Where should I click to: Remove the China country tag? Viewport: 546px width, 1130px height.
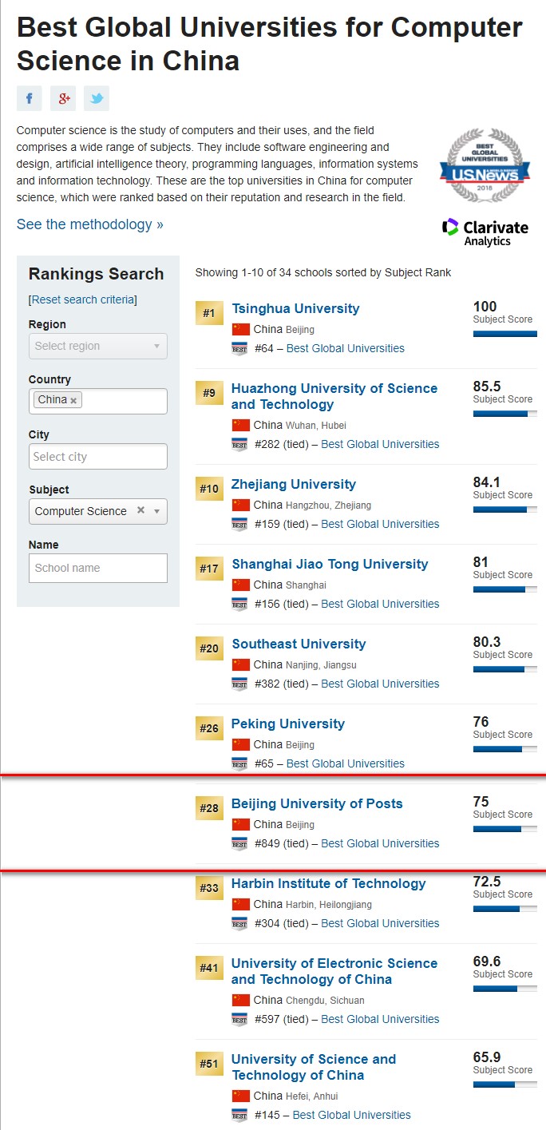(x=73, y=400)
